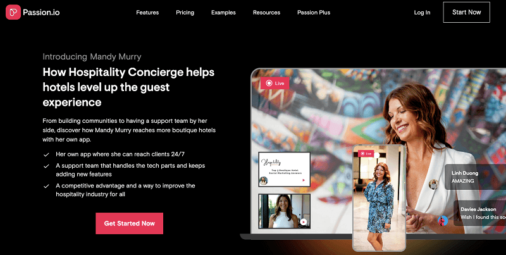Expand the Resources menu
Image resolution: width=506 pixels, height=255 pixels.
click(266, 13)
